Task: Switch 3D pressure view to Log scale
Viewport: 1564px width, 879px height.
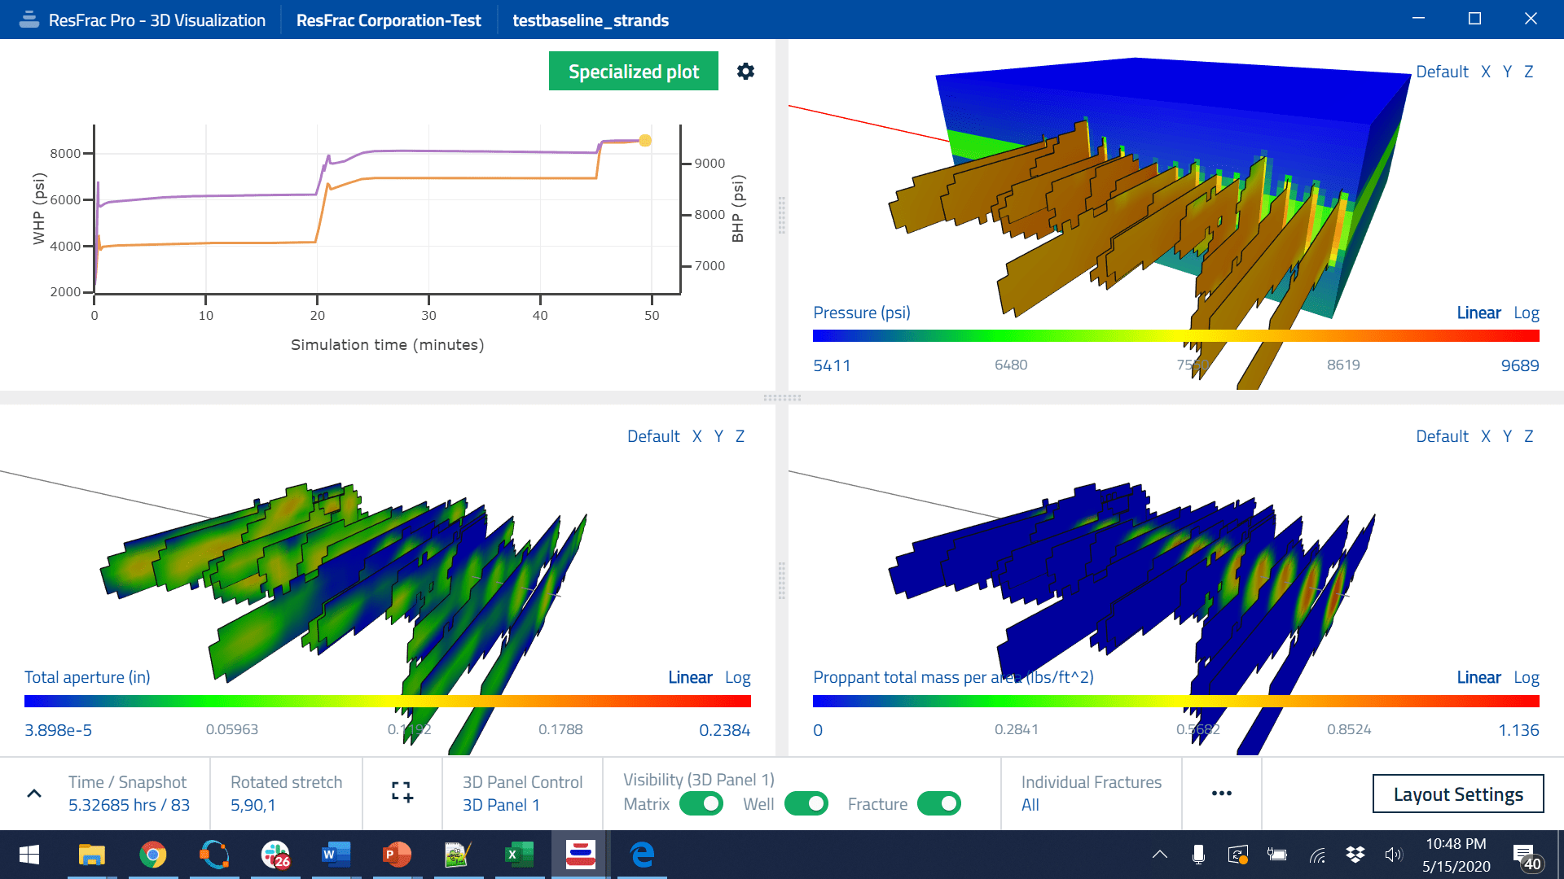Action: (1527, 313)
